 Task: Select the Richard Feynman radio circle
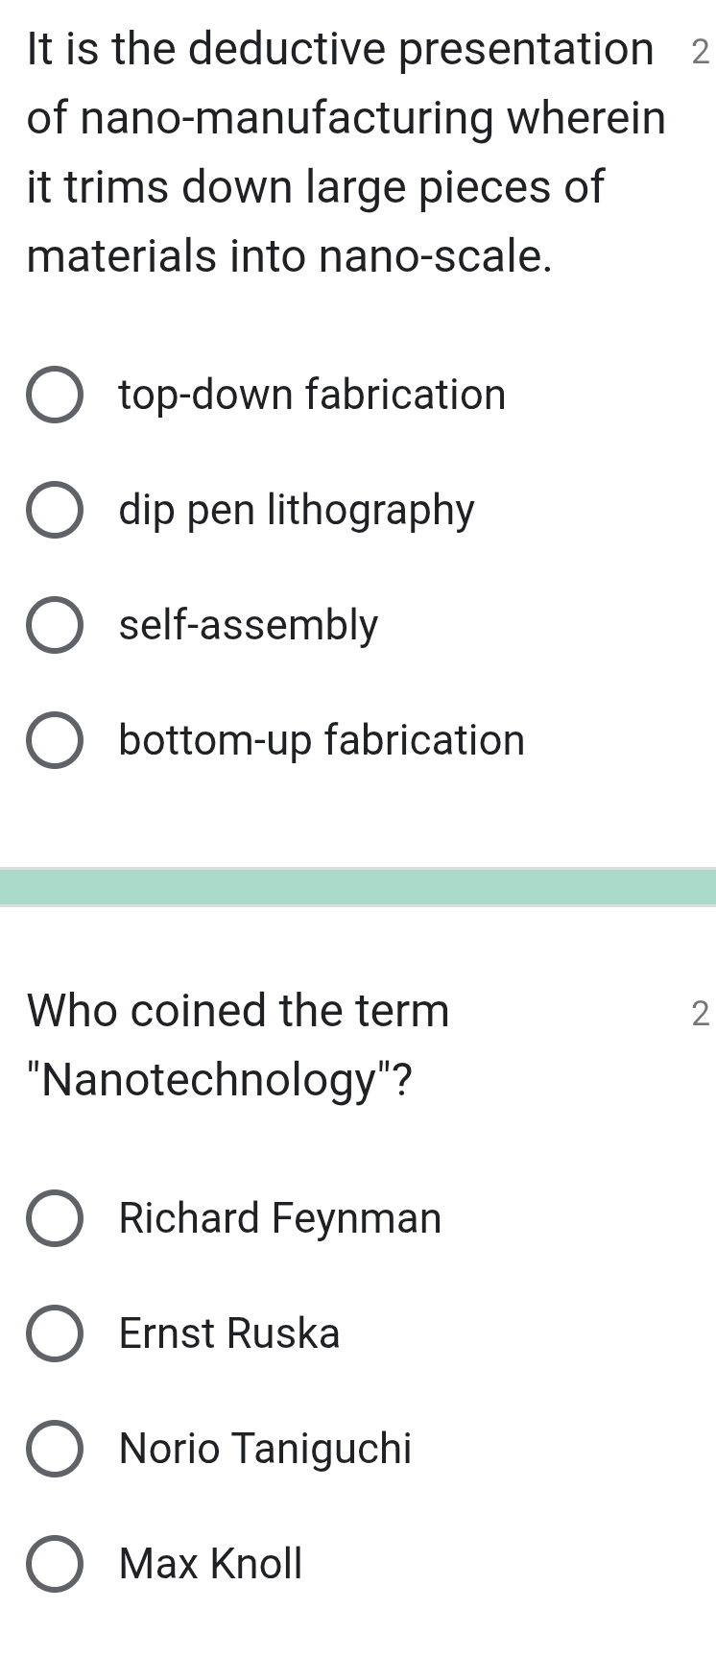(54, 1218)
